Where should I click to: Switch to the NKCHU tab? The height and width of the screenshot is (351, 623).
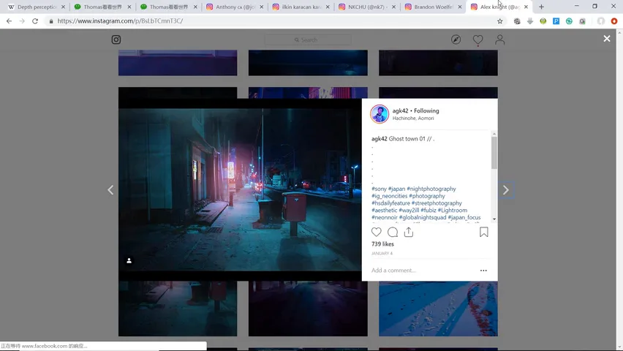coord(367,7)
